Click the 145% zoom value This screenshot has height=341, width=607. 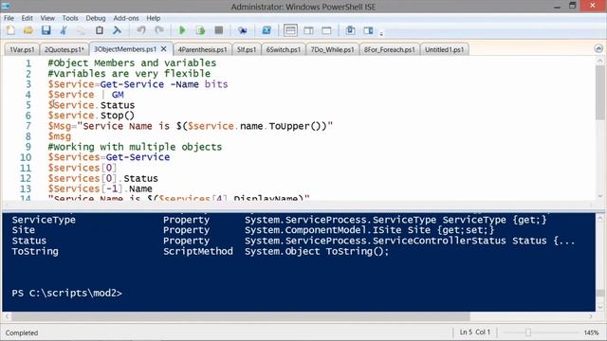[x=591, y=332]
